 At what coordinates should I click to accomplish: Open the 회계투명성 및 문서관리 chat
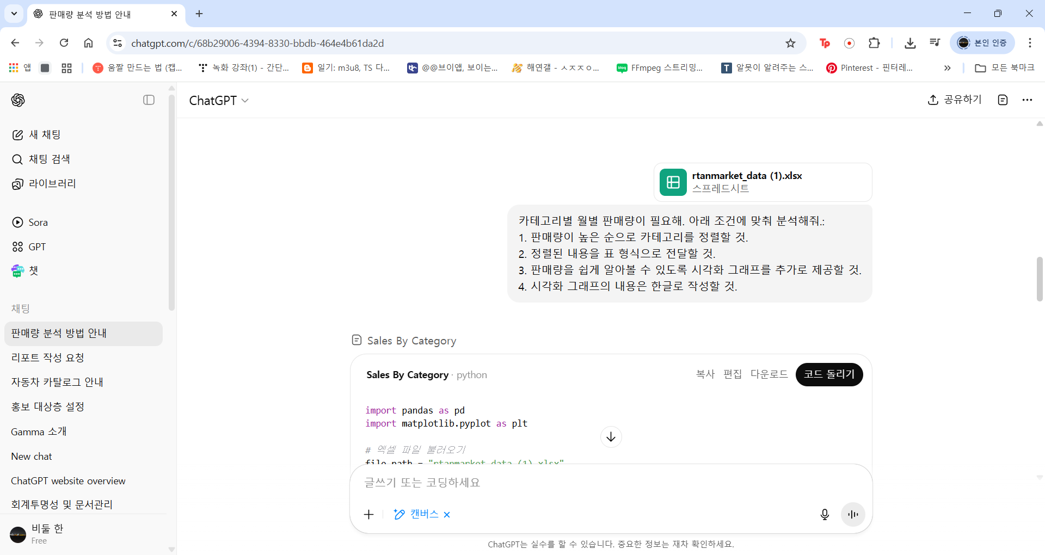[83, 505]
